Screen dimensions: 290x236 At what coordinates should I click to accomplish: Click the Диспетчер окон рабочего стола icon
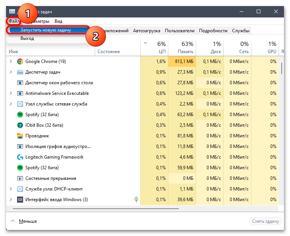click(x=20, y=83)
